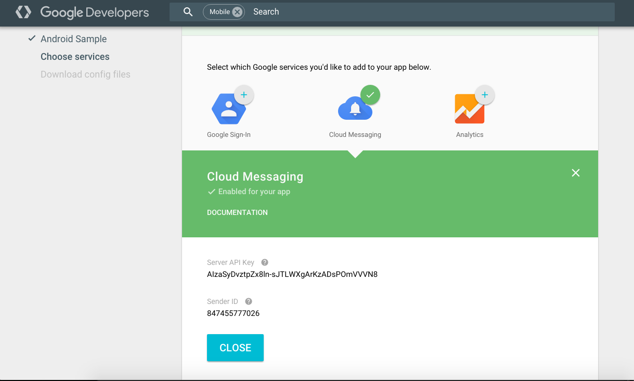The width and height of the screenshot is (634, 381).
Task: Click the Enabled for your app status
Action: click(x=249, y=192)
